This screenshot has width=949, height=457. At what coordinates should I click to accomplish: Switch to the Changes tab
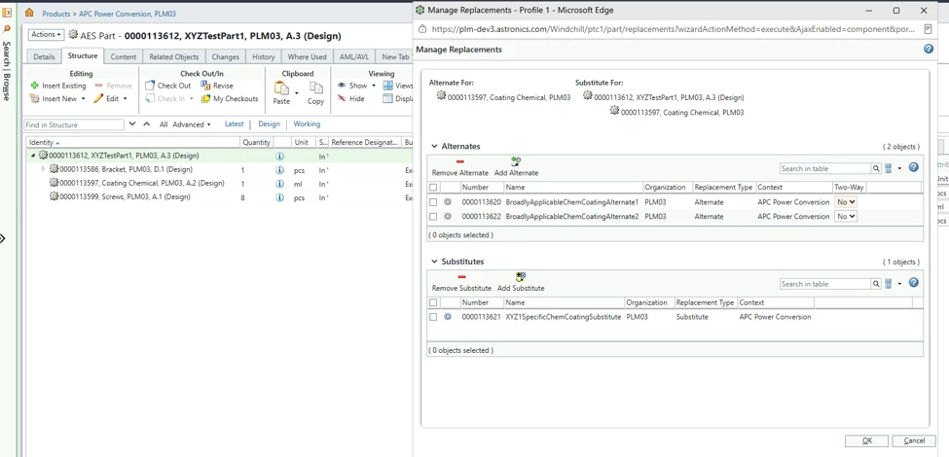pyautogui.click(x=225, y=56)
